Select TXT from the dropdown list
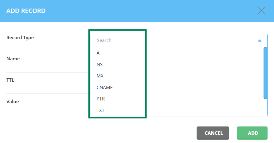Viewport: 274px width, 143px height. click(177, 111)
